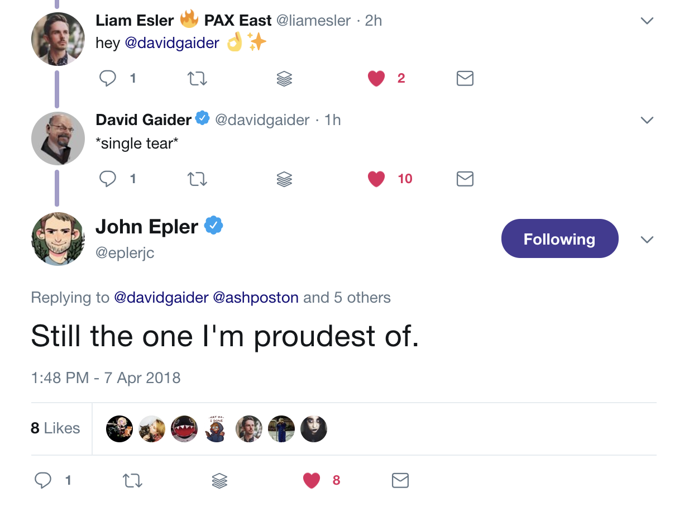
Task: Reply to John Epler's main tweet
Action: (x=43, y=480)
